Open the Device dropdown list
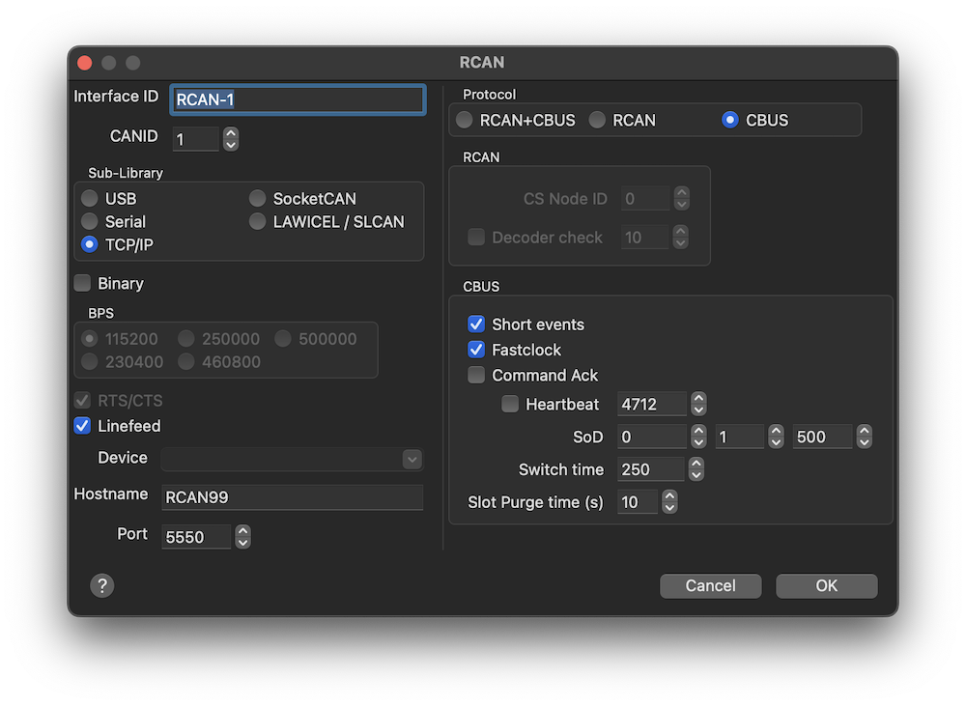 tap(292, 459)
